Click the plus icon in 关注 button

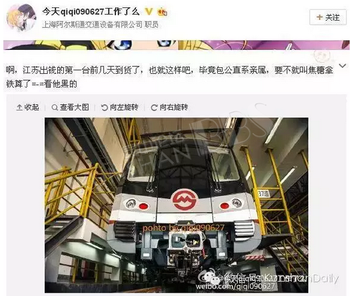[x=320, y=17]
